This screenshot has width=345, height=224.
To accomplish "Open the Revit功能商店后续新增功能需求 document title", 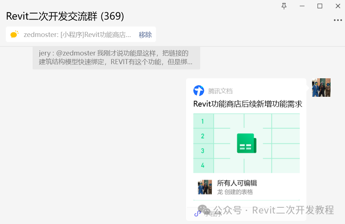I will (x=248, y=104).
